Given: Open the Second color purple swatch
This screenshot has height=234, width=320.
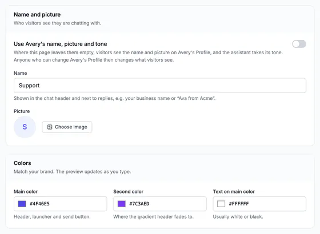Looking at the screenshot, I should point(121,204).
